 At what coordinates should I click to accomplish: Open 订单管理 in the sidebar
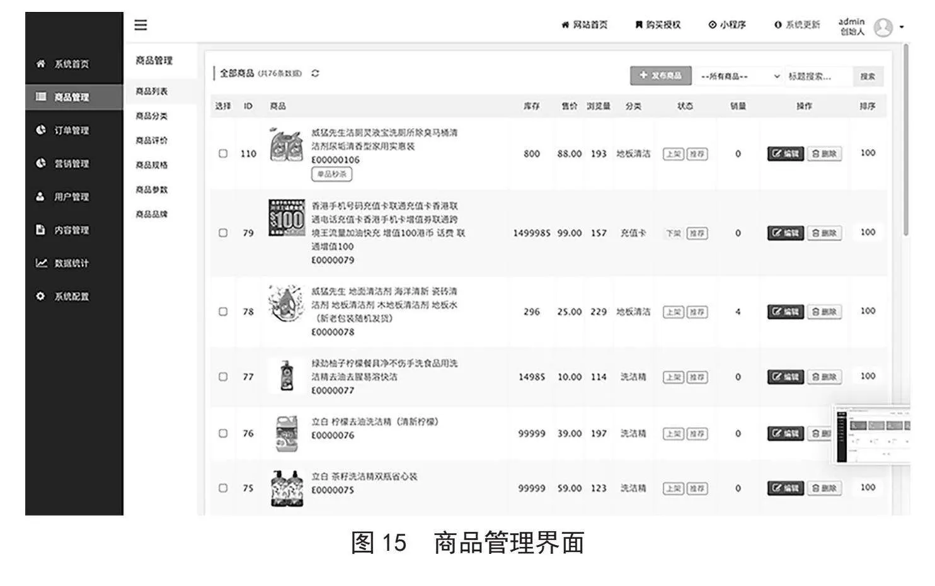coord(63,130)
